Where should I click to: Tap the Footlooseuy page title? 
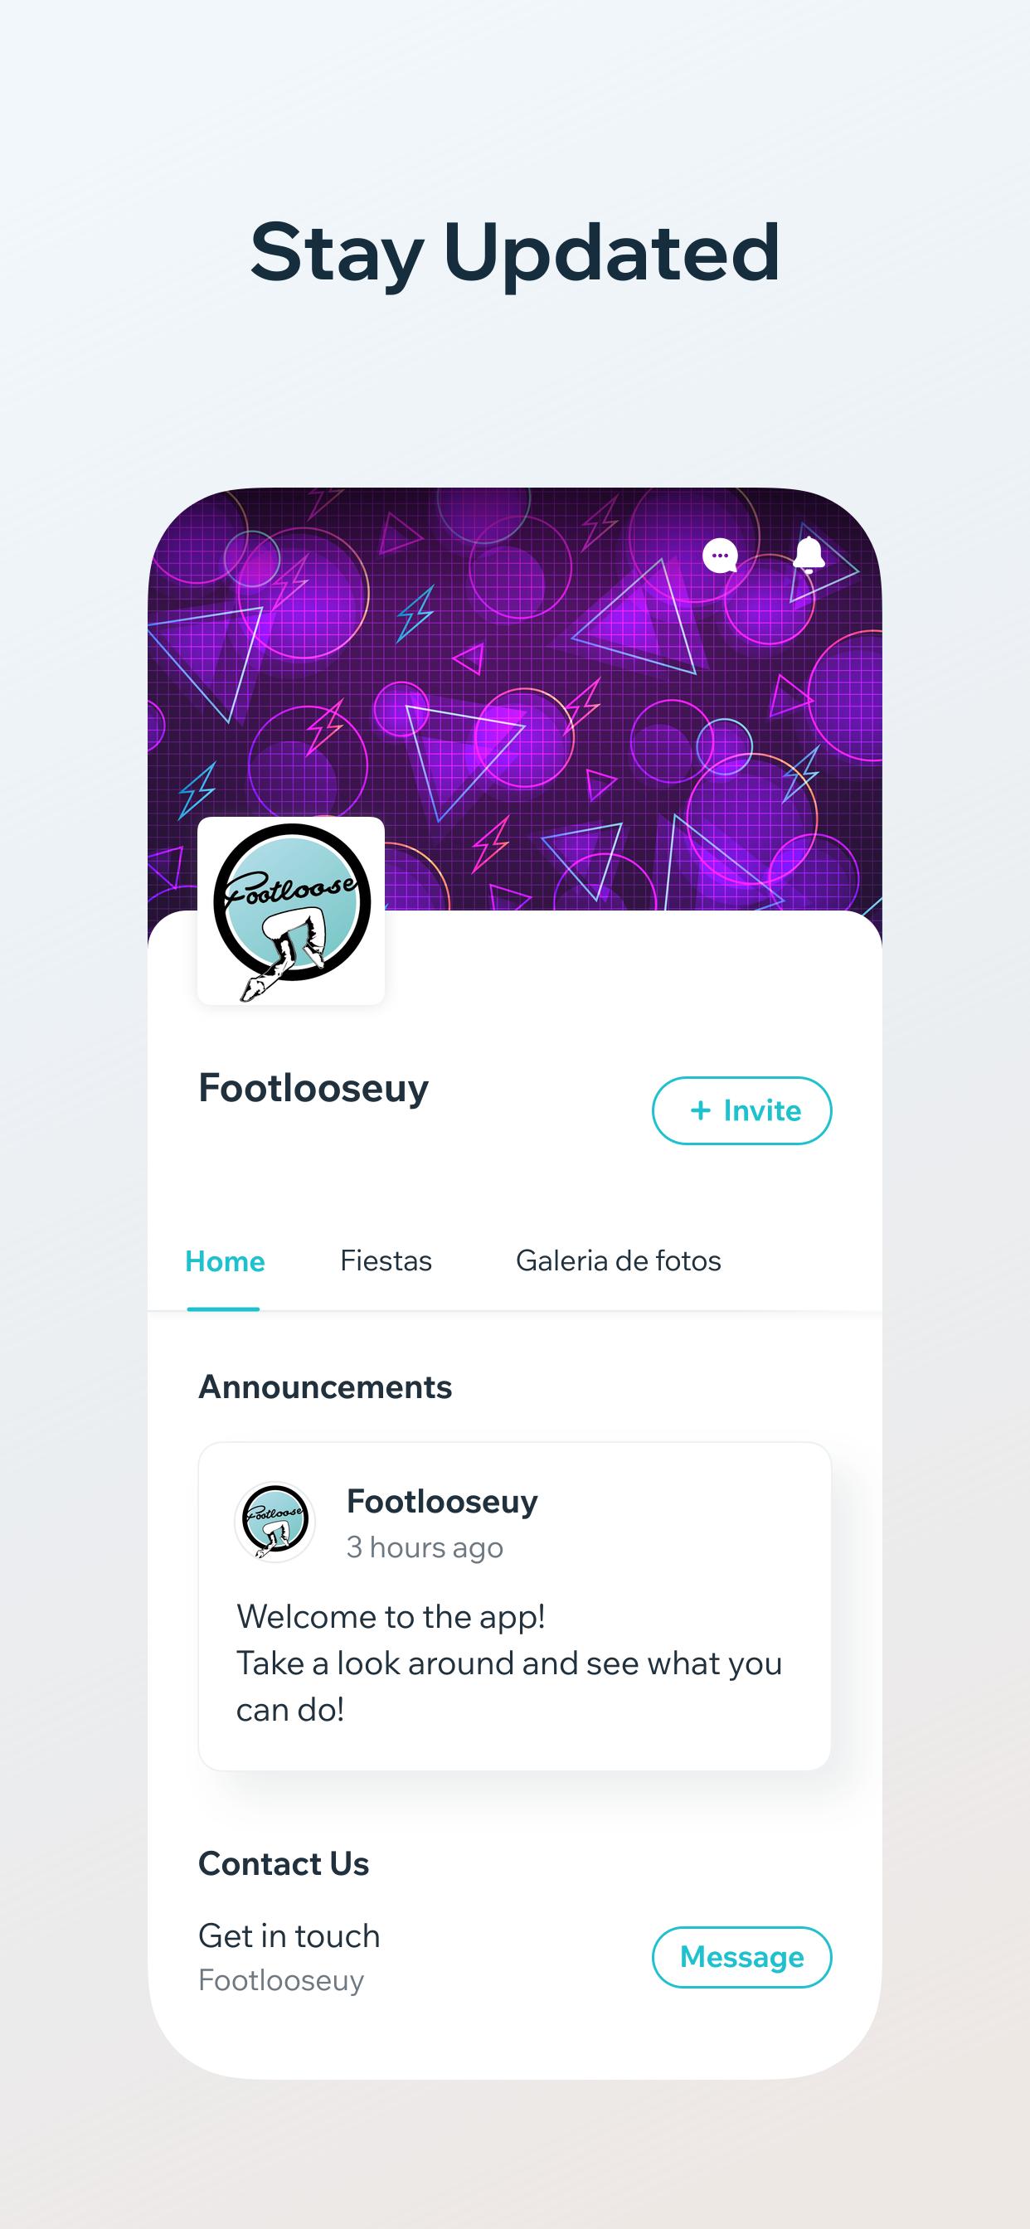(313, 1089)
